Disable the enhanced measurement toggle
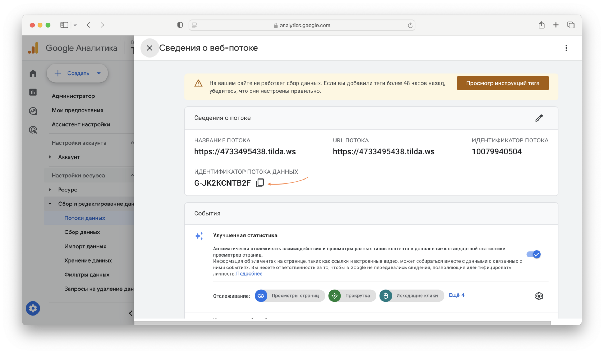Viewport: 604px width, 354px height. [534, 254]
